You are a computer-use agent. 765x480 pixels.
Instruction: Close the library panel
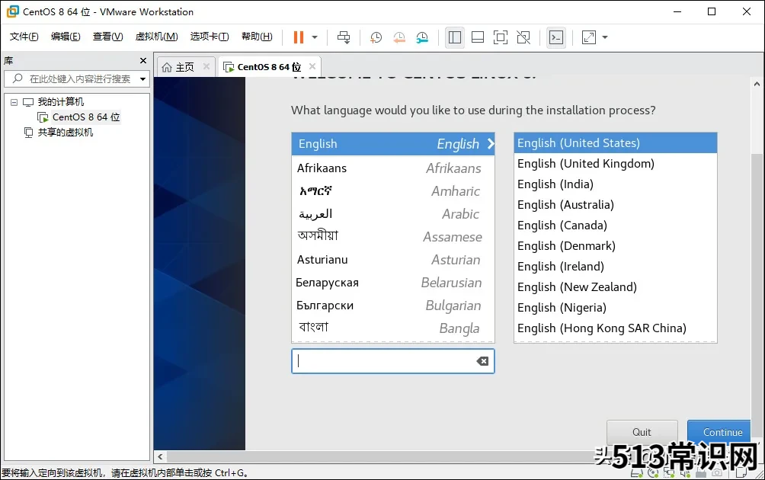[143, 60]
